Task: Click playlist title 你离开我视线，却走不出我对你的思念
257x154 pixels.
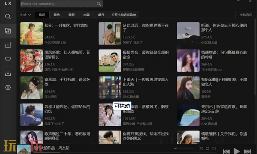Action: click(146, 136)
